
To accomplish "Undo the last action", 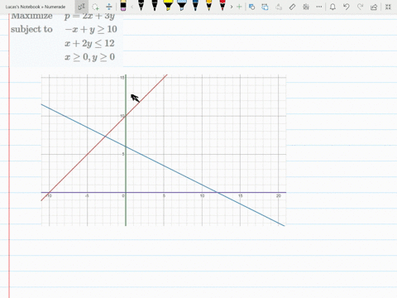I will 347,7.
